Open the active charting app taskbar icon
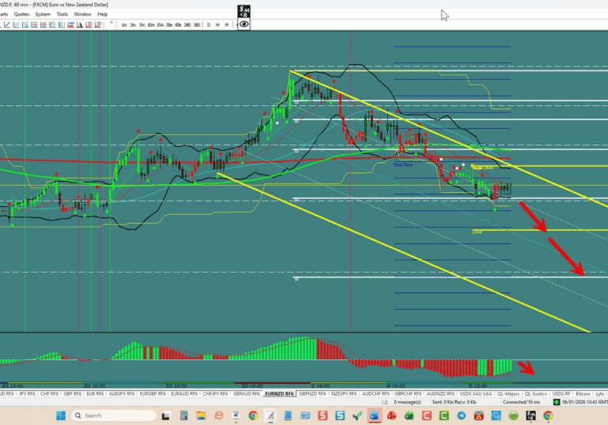Screen dimensions: 608x425 coord(271,416)
